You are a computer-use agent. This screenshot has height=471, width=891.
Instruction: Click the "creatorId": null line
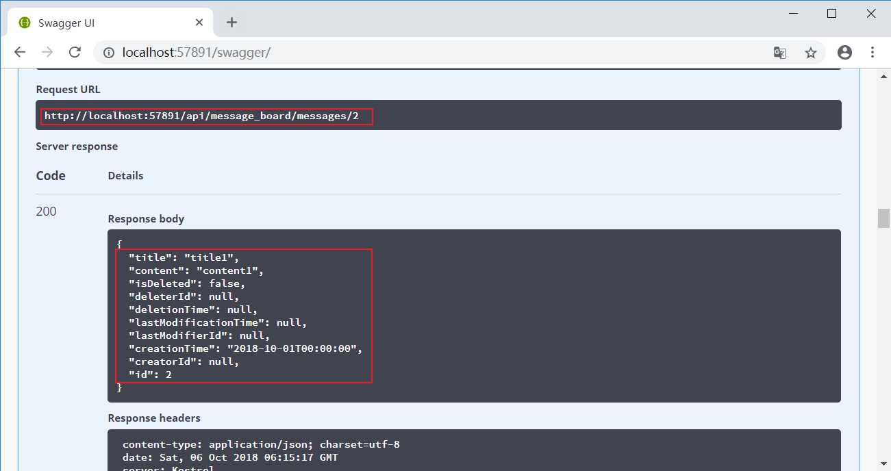[184, 361]
